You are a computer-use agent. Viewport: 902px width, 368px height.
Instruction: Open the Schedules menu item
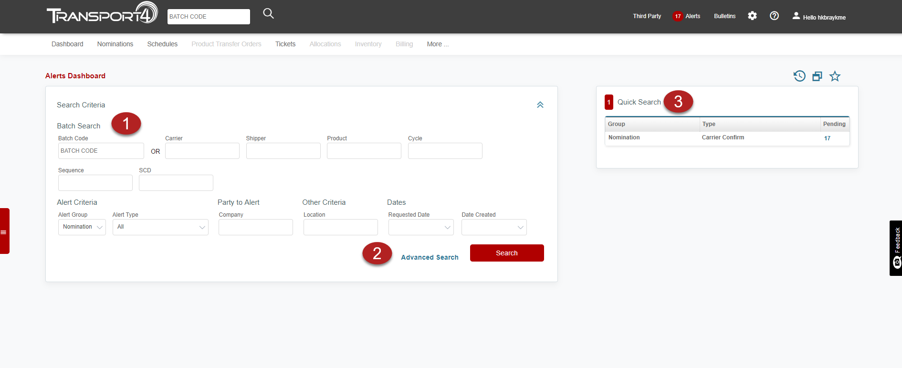162,44
